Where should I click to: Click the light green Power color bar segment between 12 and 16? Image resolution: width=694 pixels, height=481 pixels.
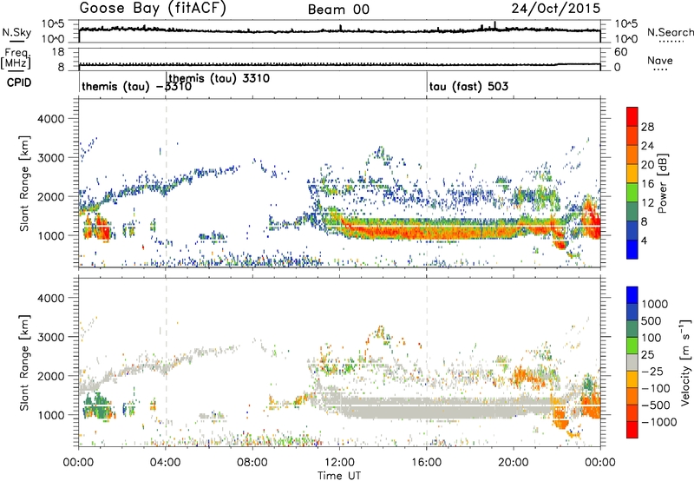(632, 193)
